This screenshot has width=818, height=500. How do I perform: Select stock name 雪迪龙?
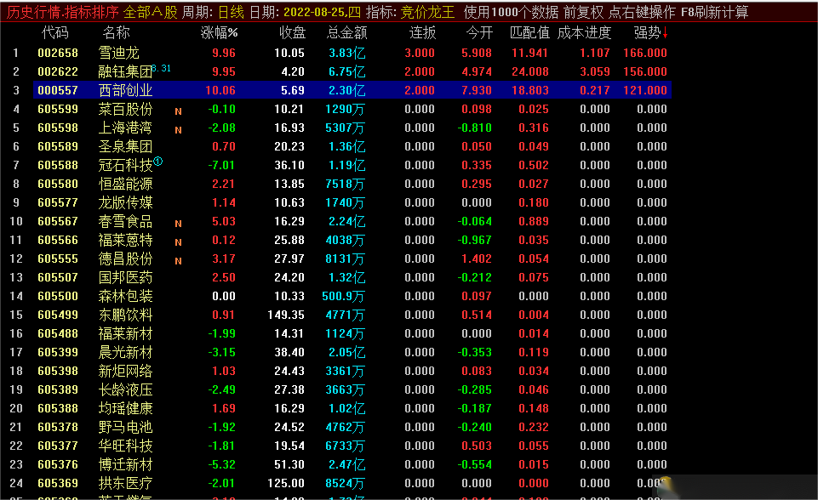pyautogui.click(x=119, y=53)
